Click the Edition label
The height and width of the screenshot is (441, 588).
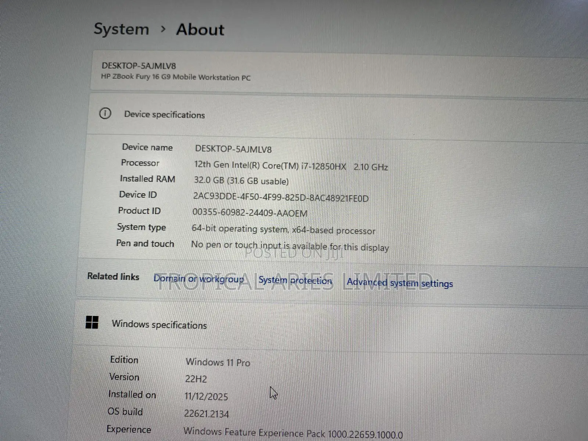124,360
